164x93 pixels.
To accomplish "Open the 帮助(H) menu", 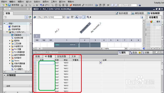I will 71,2.
